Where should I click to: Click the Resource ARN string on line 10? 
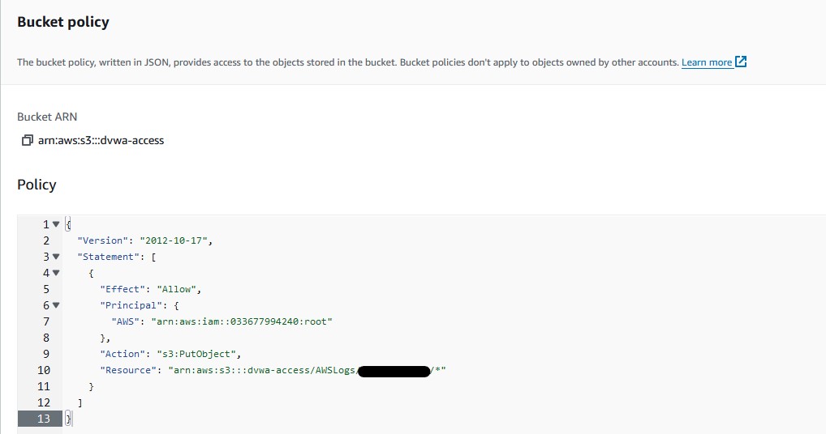click(x=308, y=370)
